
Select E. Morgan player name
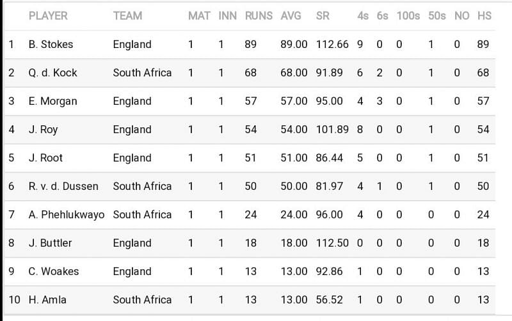point(52,101)
